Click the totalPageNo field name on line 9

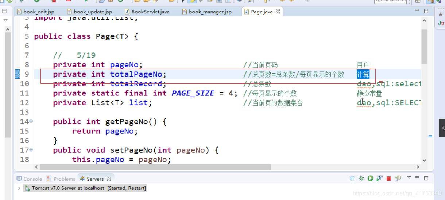click(x=136, y=74)
